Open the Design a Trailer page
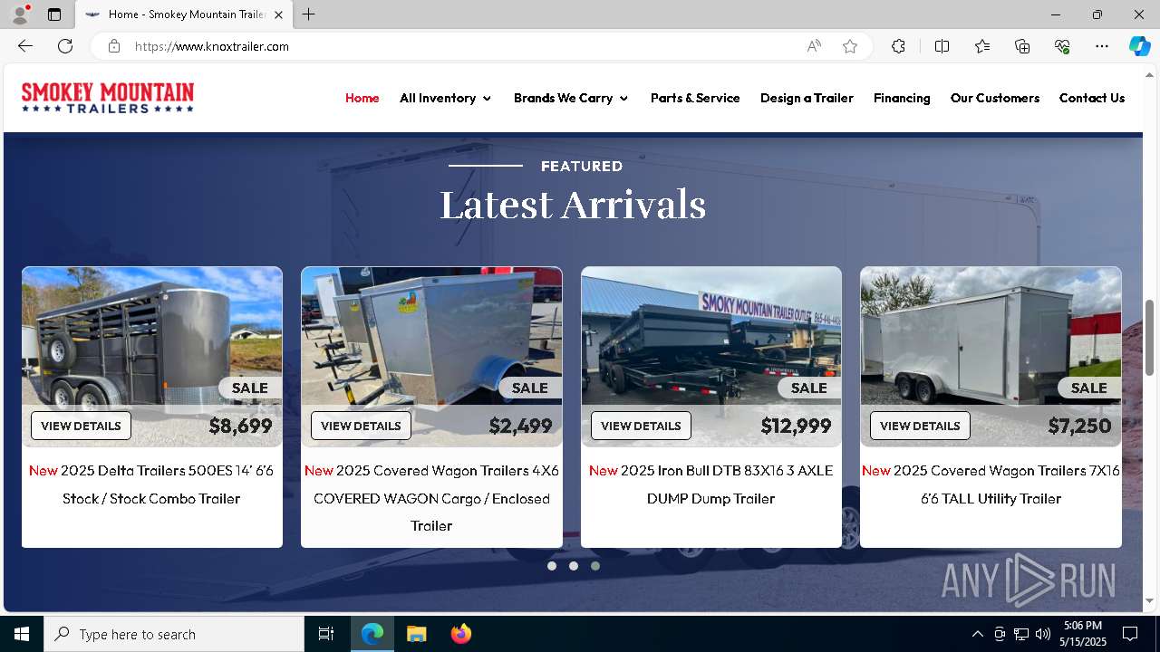 [x=807, y=98]
